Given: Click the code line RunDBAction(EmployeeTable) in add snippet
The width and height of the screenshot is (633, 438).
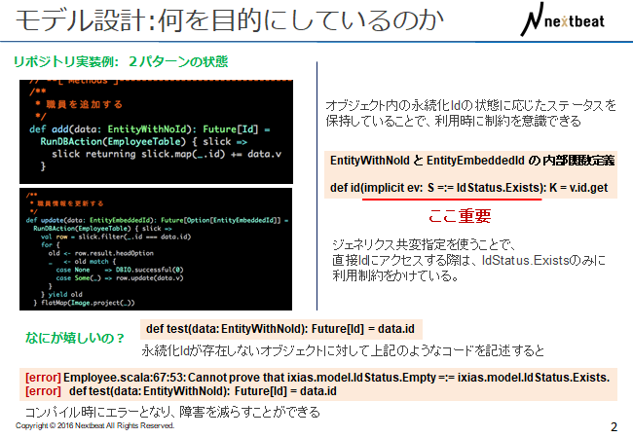Looking at the screenshot, I should [144, 141].
